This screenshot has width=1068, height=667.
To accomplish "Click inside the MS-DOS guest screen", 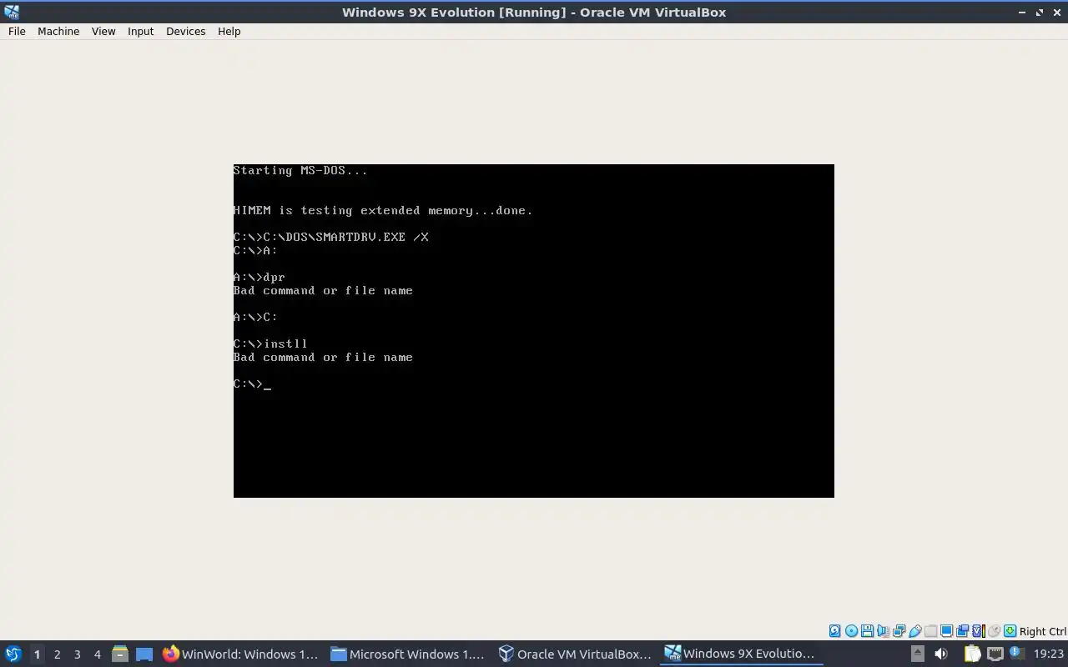I will (x=534, y=331).
